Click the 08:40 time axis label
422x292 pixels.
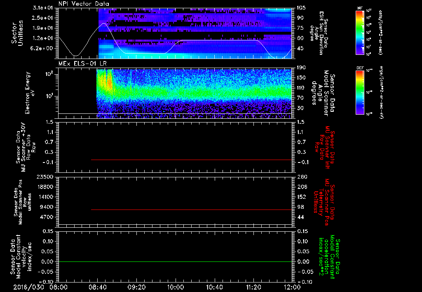pyautogui.click(x=97, y=287)
